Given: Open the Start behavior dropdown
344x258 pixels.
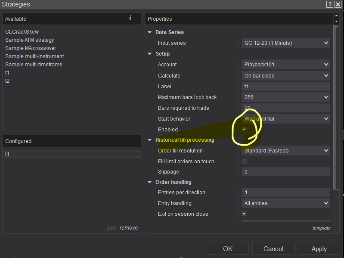Looking at the screenshot, I should pos(285,119).
